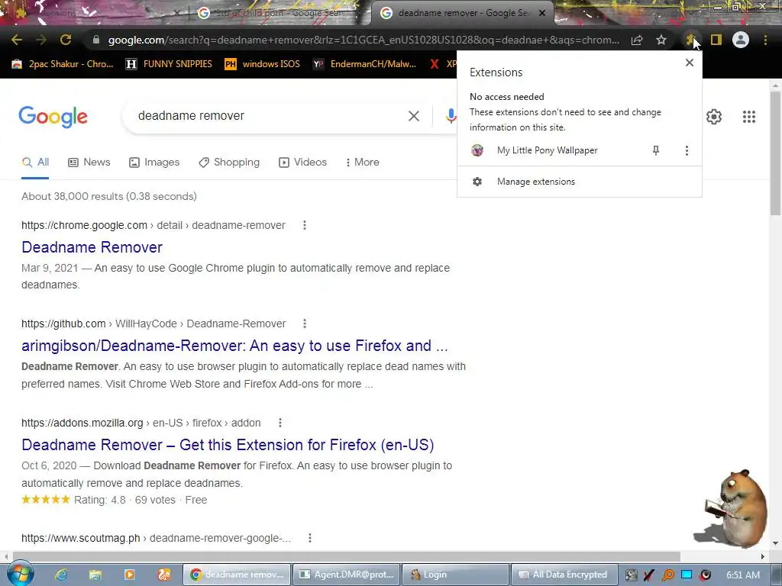Open options for scoutmag.ph result

pyautogui.click(x=310, y=538)
